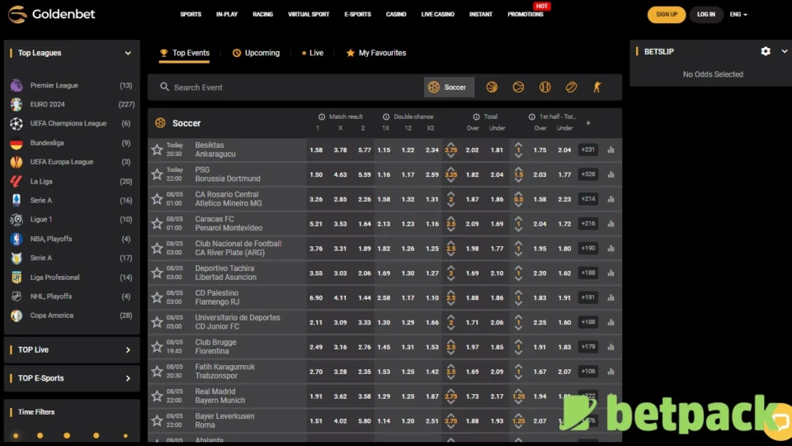Switch to the Upcoming tab
The height and width of the screenshot is (446, 792).
[256, 53]
